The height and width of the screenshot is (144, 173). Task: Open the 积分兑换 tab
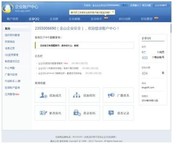tap(125, 19)
